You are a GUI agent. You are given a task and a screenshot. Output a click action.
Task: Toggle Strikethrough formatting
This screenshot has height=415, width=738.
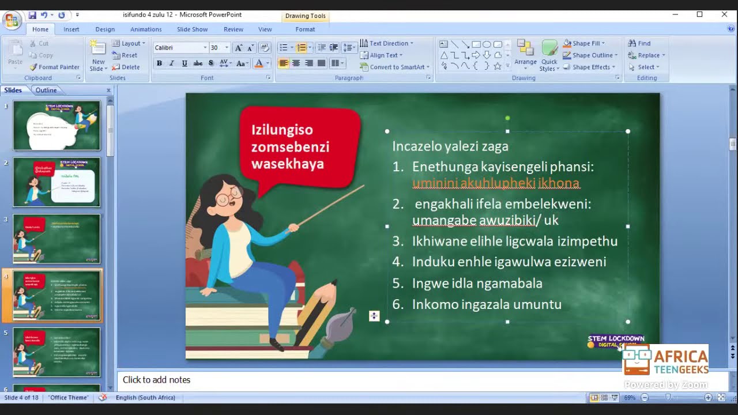[x=198, y=63]
